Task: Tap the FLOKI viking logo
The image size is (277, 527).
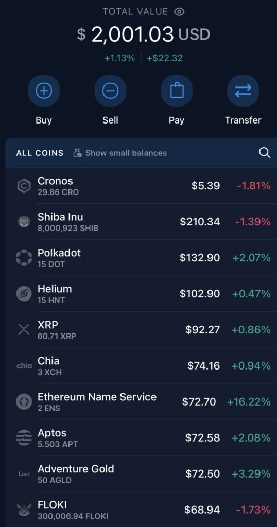Action: [24, 510]
